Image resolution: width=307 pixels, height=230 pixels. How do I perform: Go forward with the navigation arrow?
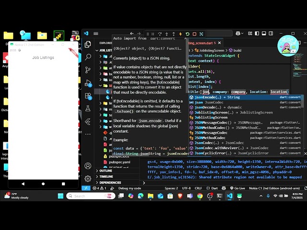[139, 34]
